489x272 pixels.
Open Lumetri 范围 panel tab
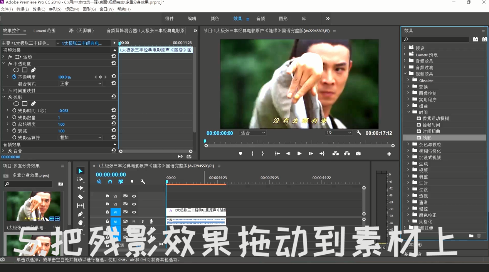44,31
